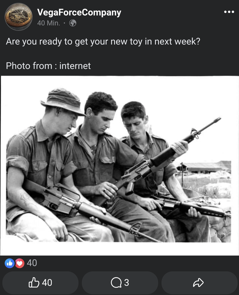239x295 pixels.
Task: Click the blue thumbs-up reaction icon
Action: pos(10,263)
